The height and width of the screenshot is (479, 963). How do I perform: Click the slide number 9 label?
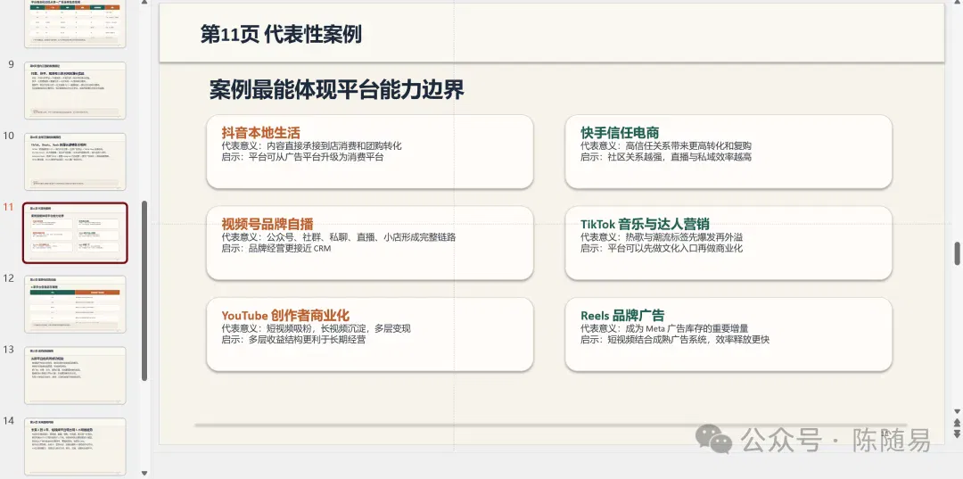pos(11,64)
